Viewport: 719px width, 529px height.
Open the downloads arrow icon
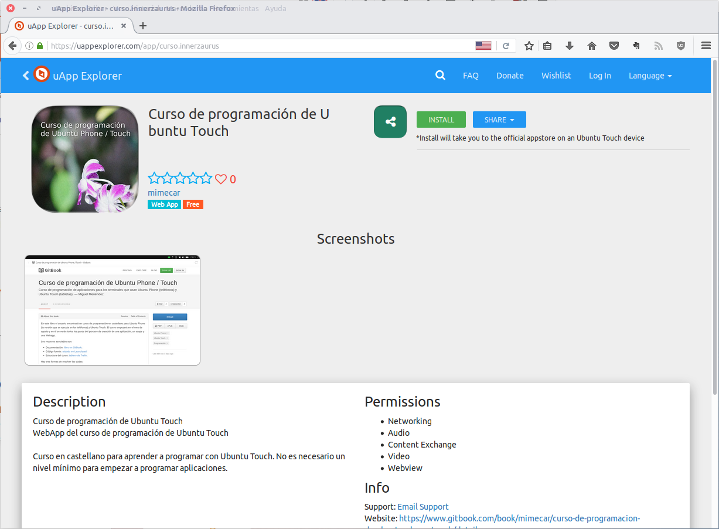569,46
